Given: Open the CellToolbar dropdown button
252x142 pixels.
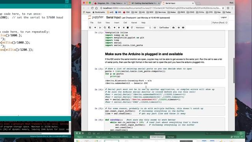Looking at the screenshot, I should [x=164, y=28].
